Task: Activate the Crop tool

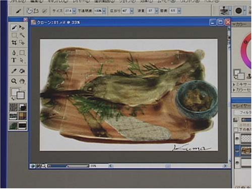Action: tap(14, 42)
